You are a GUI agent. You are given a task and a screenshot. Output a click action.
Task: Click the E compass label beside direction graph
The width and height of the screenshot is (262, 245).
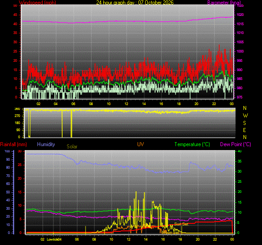245,130
